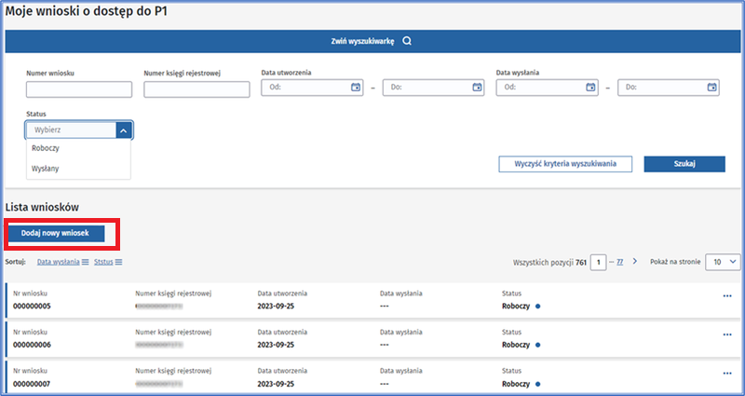Click application number 000000007

32,384
